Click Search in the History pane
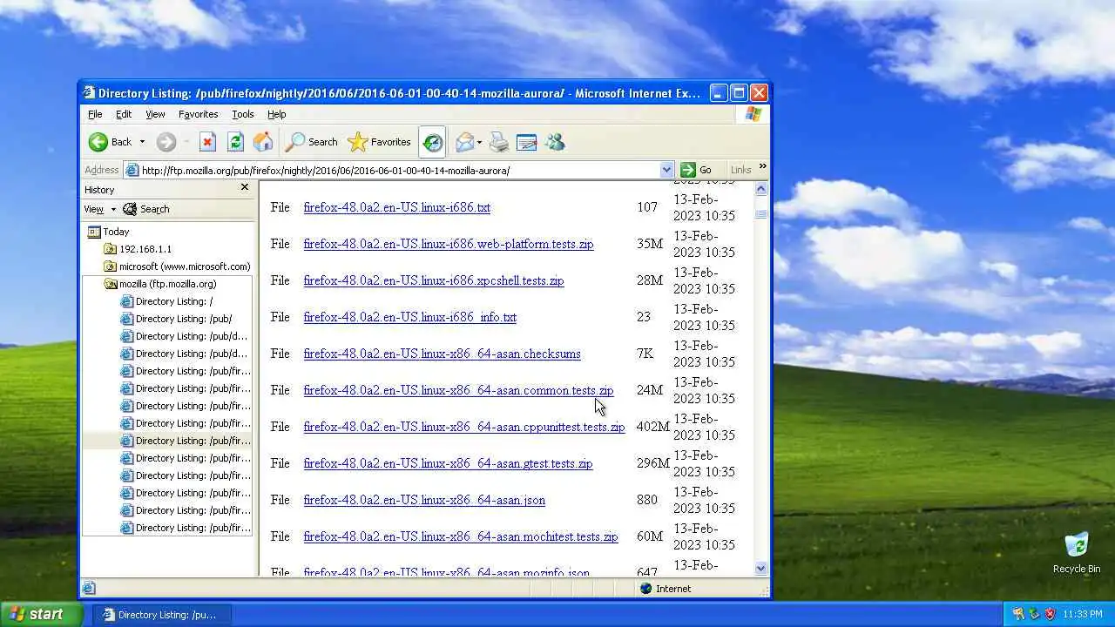 (146, 209)
